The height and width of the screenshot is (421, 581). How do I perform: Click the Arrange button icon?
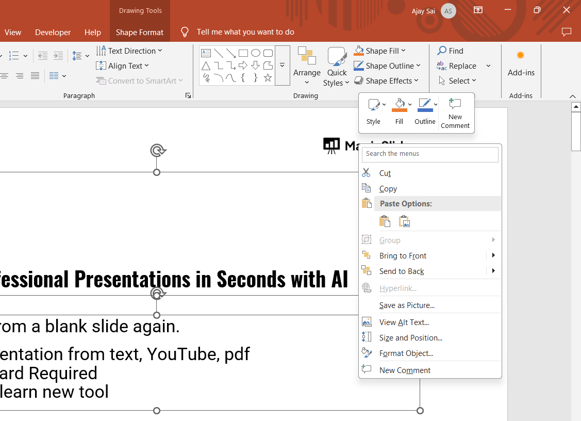[x=307, y=56]
